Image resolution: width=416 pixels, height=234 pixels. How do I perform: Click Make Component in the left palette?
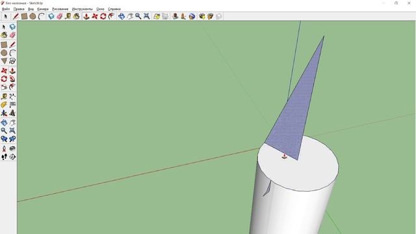tap(12, 27)
